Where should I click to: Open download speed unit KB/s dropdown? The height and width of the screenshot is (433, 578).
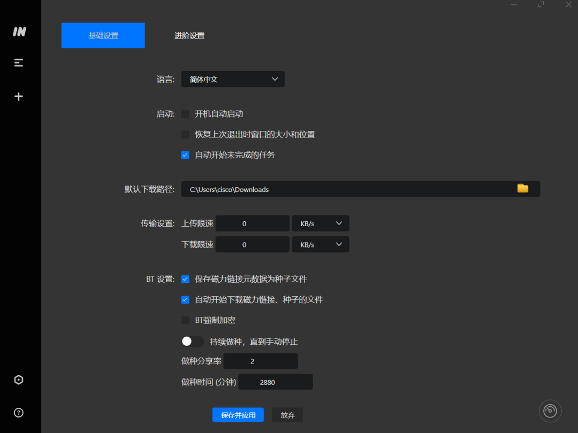click(x=320, y=244)
